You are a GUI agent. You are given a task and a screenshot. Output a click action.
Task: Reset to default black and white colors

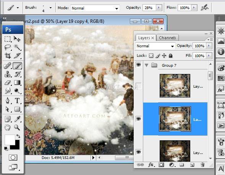coord(6,149)
